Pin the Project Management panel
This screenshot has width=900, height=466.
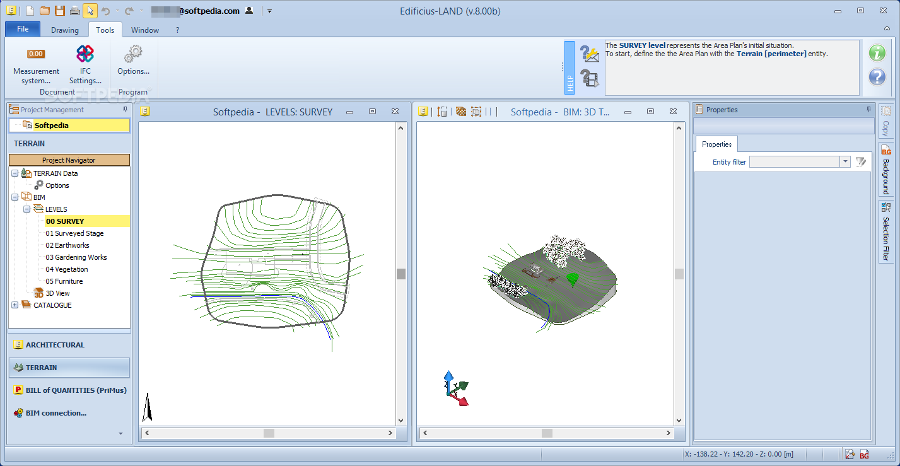[125, 110]
